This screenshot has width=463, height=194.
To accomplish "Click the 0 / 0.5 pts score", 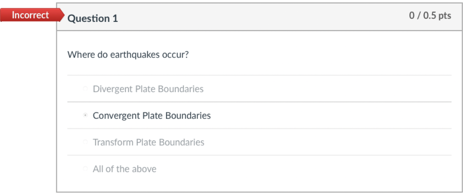I will tap(430, 16).
